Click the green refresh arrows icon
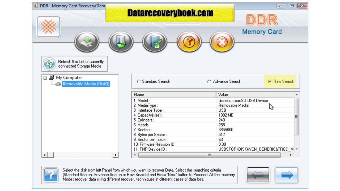The image size is (340, 191). pyautogui.click(x=50, y=64)
